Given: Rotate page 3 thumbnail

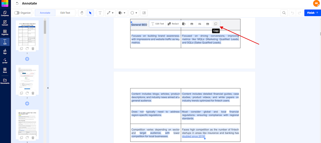Looking at the screenshot, I should point(27,138).
